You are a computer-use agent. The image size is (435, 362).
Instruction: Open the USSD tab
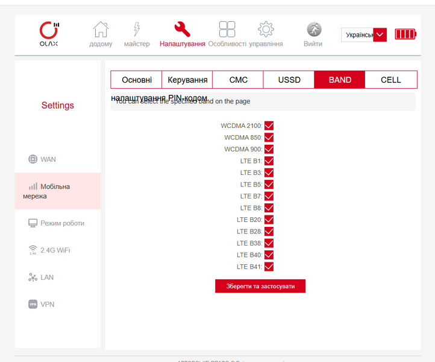click(289, 80)
